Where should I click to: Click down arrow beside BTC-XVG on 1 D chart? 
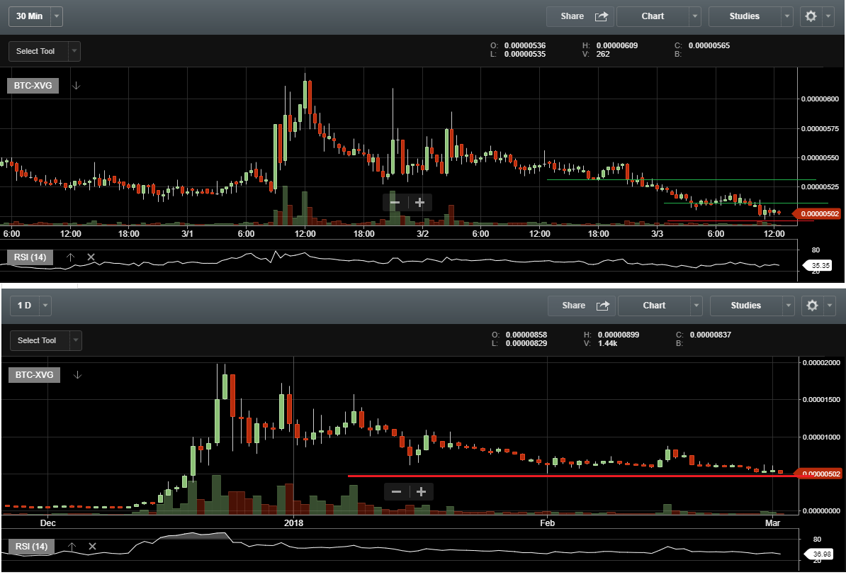click(x=78, y=374)
